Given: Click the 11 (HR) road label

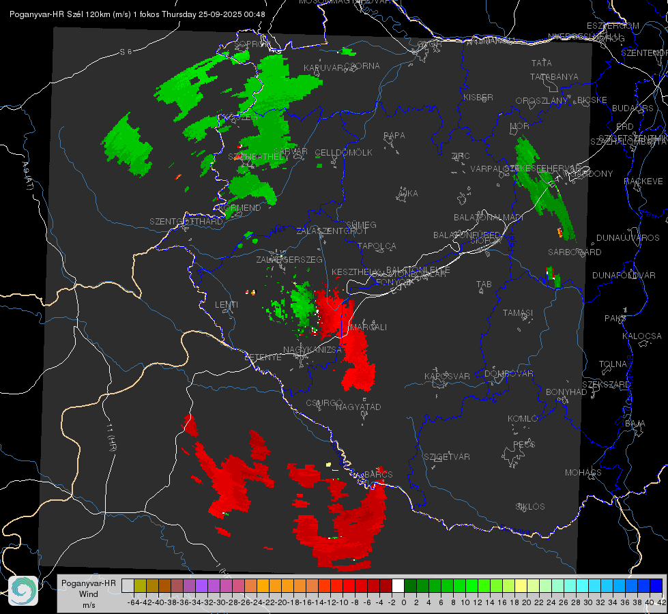Looking at the screenshot, I should (x=111, y=437).
